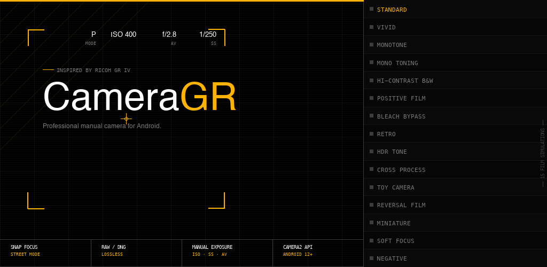Click the orange focus crosshair reticle
This screenshot has height=267, width=547.
(x=126, y=119)
